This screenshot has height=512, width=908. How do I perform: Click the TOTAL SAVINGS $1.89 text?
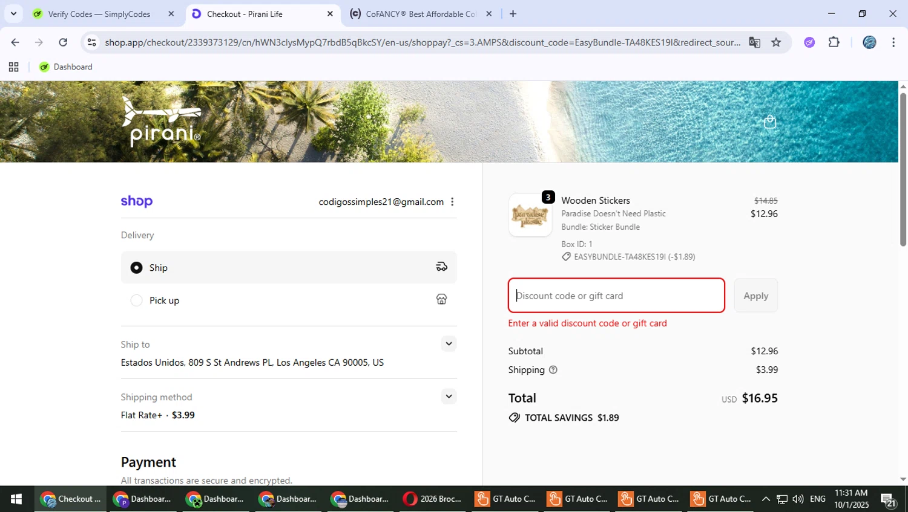click(x=571, y=418)
